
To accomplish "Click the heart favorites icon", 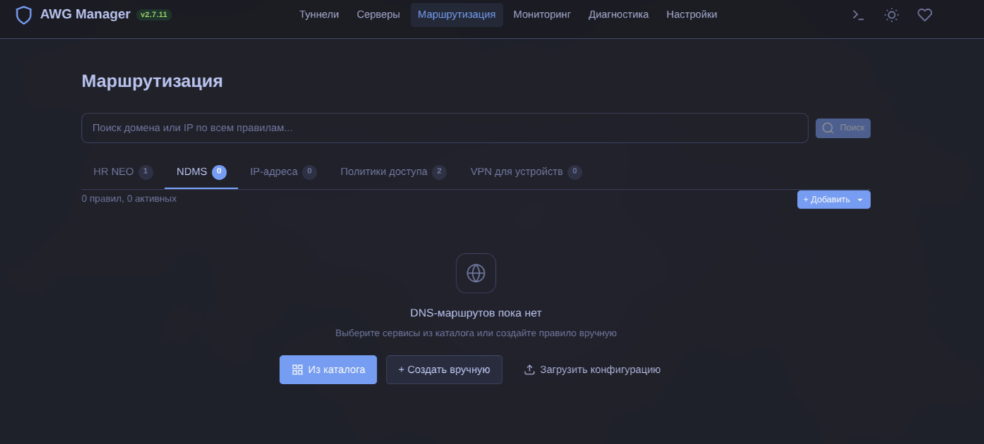I will point(924,14).
